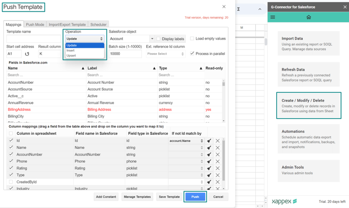Remove the Type mapping with its X icon
349x208 pixels.
click(217, 175)
